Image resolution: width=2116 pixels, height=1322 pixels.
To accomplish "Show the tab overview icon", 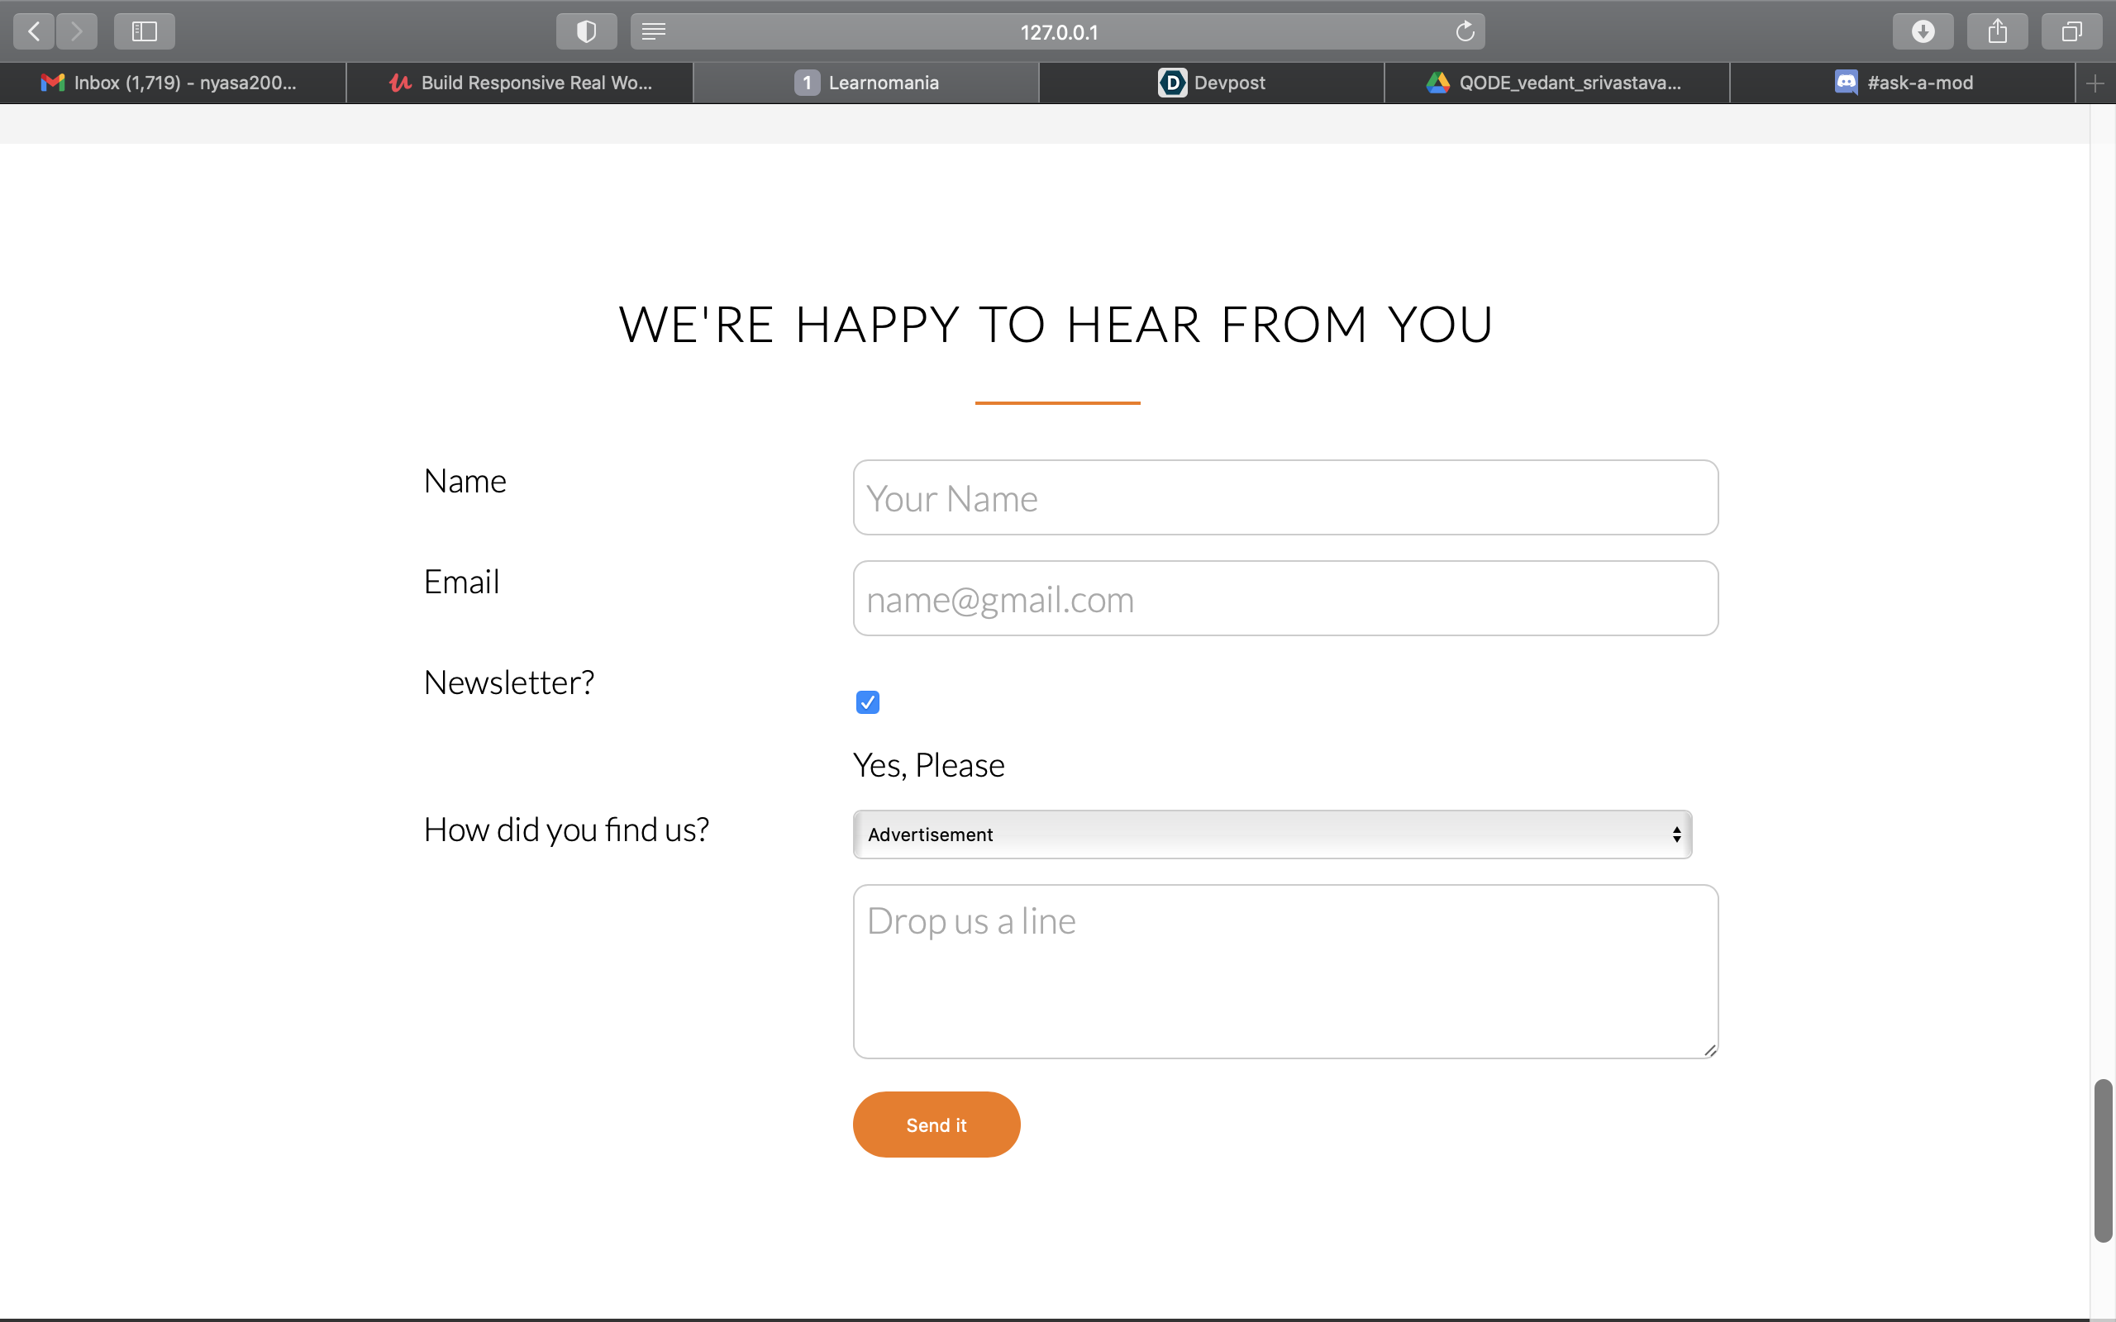I will tap(2071, 31).
